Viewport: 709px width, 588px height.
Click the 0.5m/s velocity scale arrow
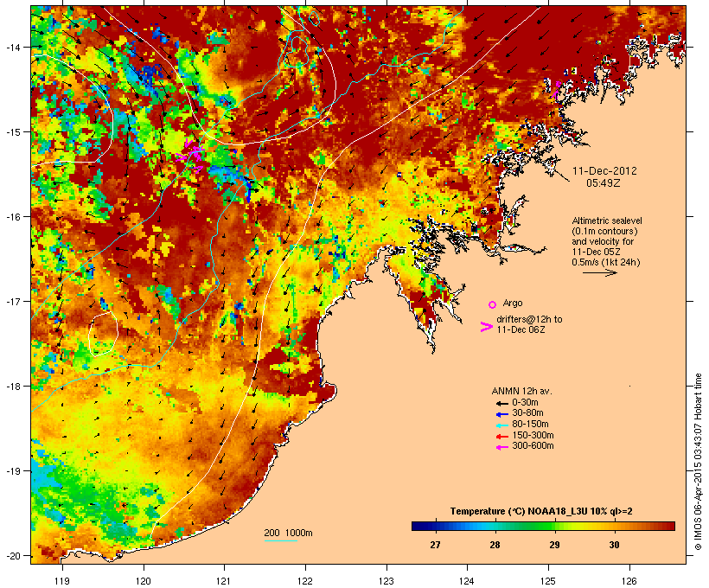click(x=599, y=272)
